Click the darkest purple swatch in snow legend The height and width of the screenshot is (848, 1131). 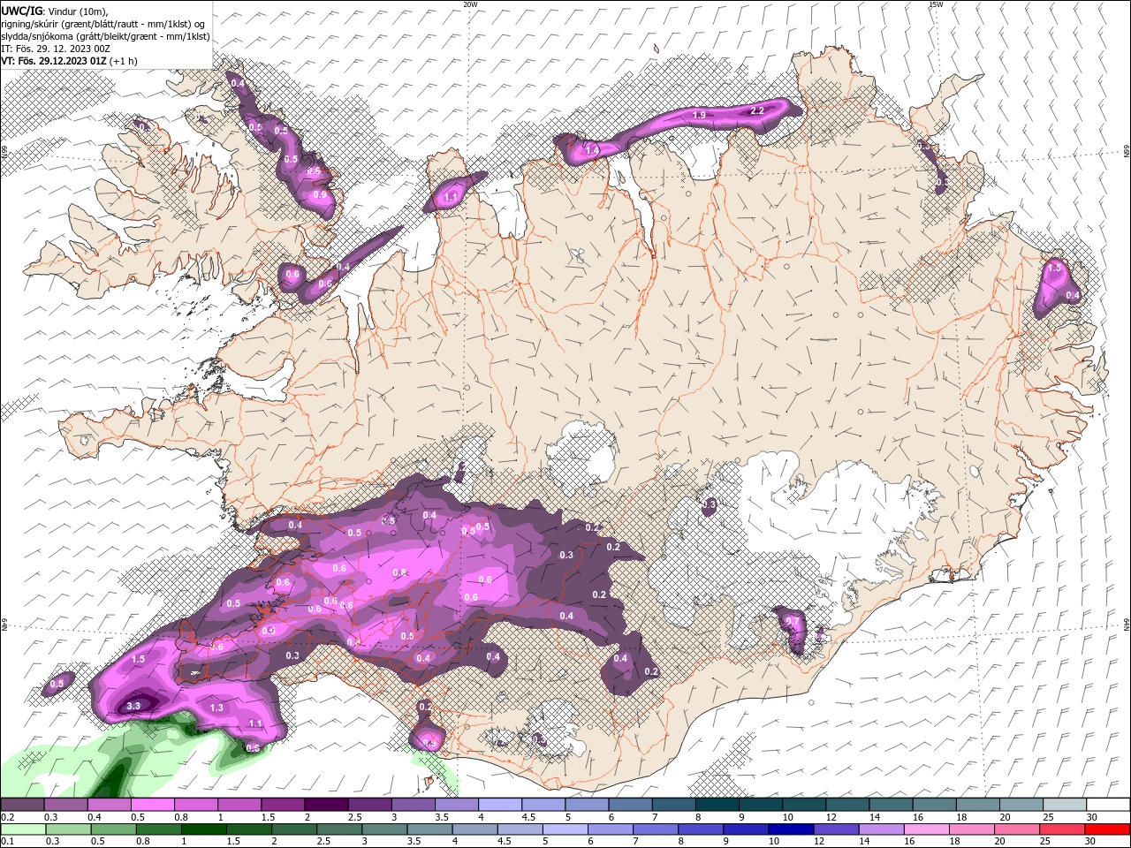pos(325,805)
